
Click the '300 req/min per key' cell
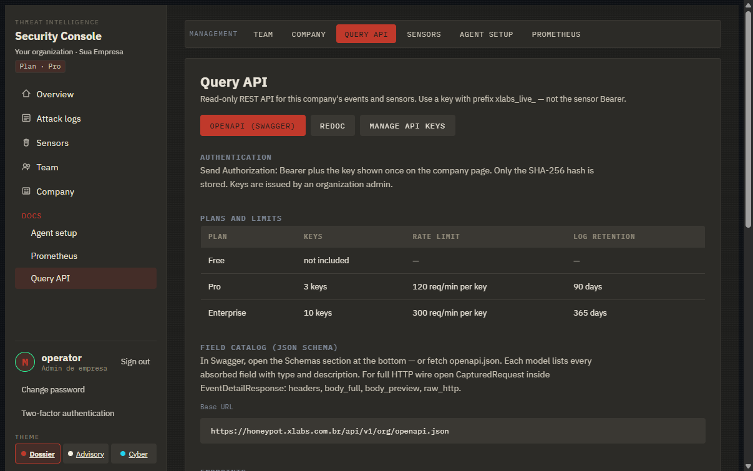[x=450, y=313]
